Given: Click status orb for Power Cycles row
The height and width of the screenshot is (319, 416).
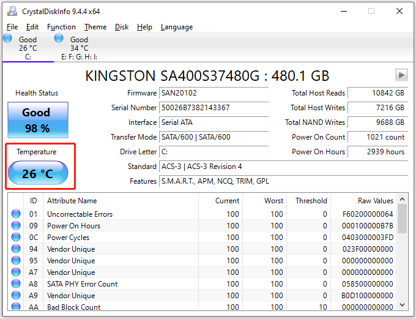Looking at the screenshot, I should click(x=16, y=237).
